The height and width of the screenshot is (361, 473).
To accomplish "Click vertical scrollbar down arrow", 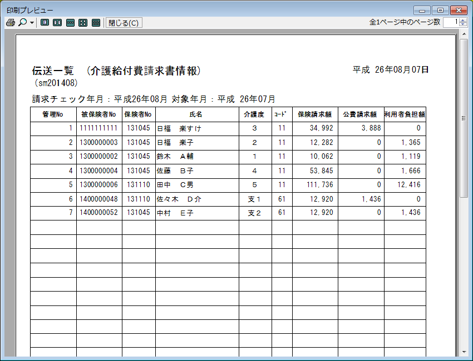I will click(x=464, y=351).
